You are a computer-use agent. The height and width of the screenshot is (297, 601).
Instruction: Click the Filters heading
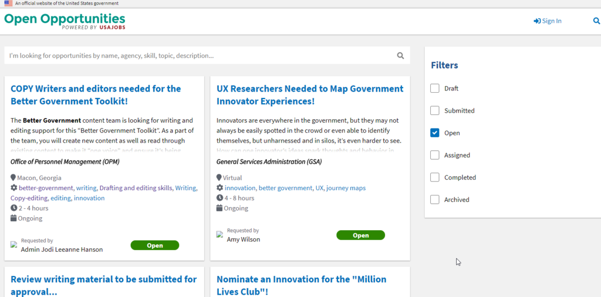click(x=445, y=65)
